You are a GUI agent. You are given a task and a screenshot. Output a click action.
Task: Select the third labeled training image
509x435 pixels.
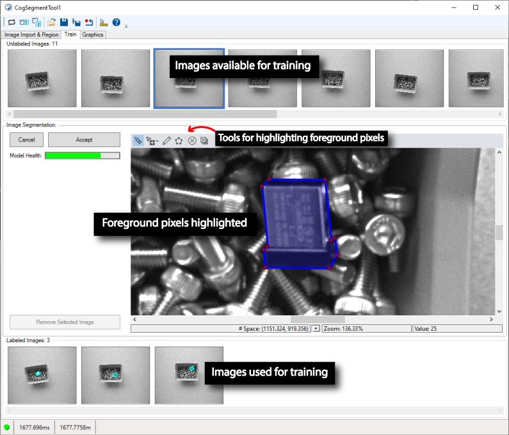click(189, 376)
